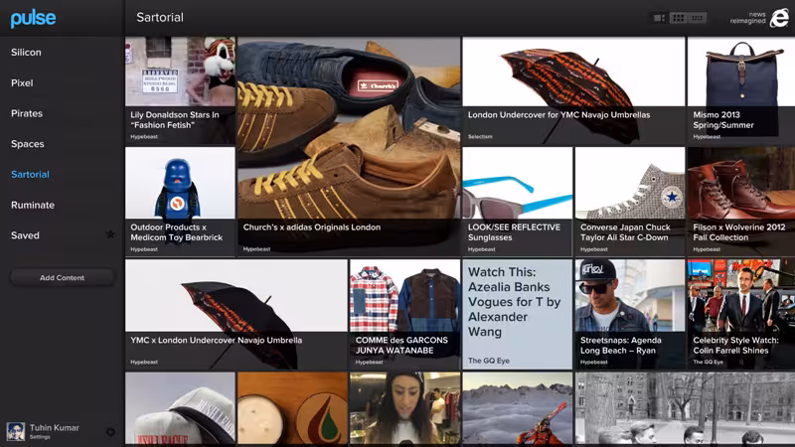This screenshot has height=447, width=795.
Task: Switch to the large mosaic layout view
Action: (659, 18)
